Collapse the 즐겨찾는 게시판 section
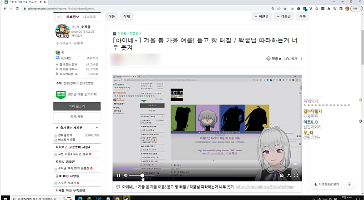The height and width of the screenshot is (200, 364). [97, 128]
